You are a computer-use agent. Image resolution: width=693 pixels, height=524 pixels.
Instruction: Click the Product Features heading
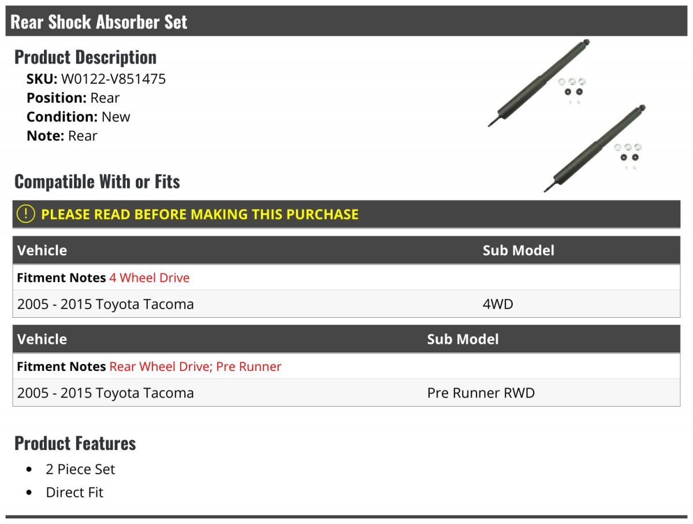(75, 443)
